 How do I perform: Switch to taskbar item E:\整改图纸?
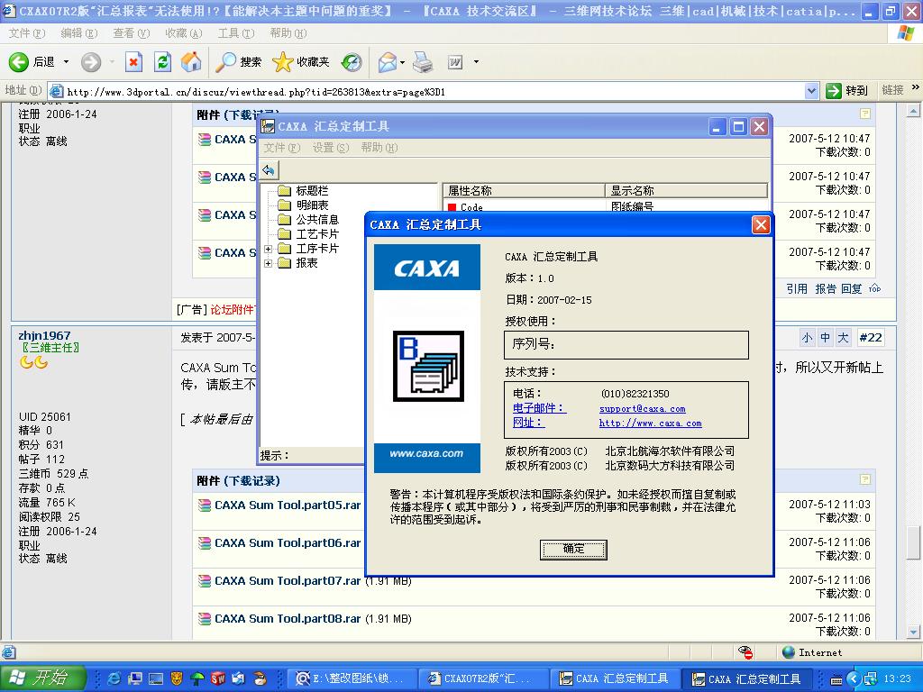pyautogui.click(x=352, y=678)
